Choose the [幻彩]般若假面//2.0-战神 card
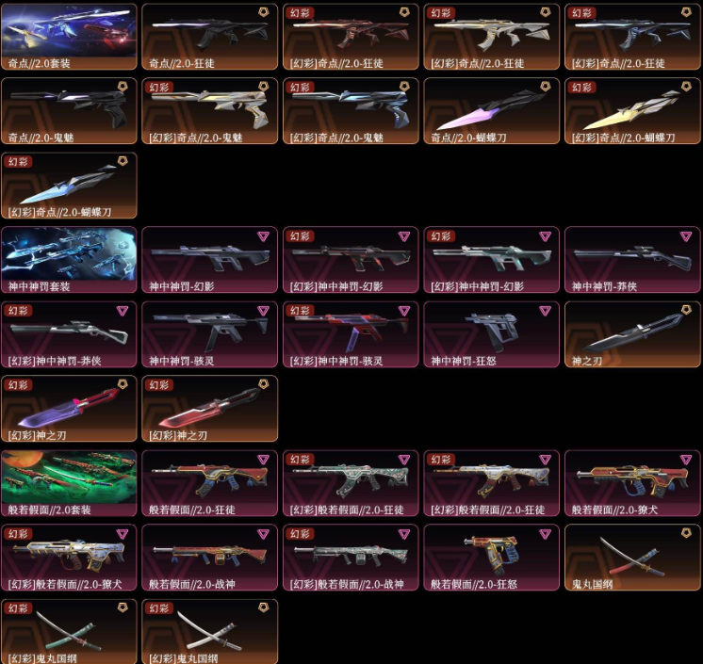Viewport: 703px width, 664px height. click(351, 558)
